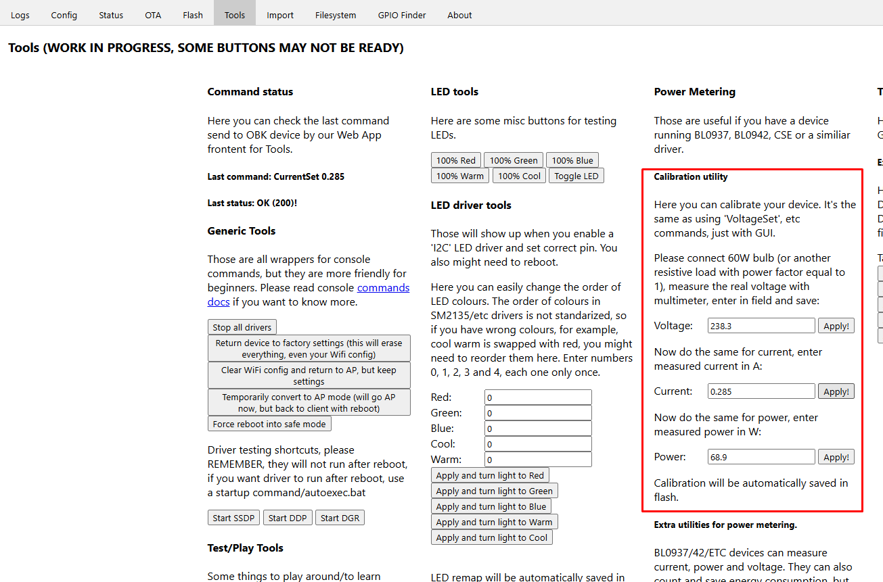Set LED to 100% Green

[514, 160]
